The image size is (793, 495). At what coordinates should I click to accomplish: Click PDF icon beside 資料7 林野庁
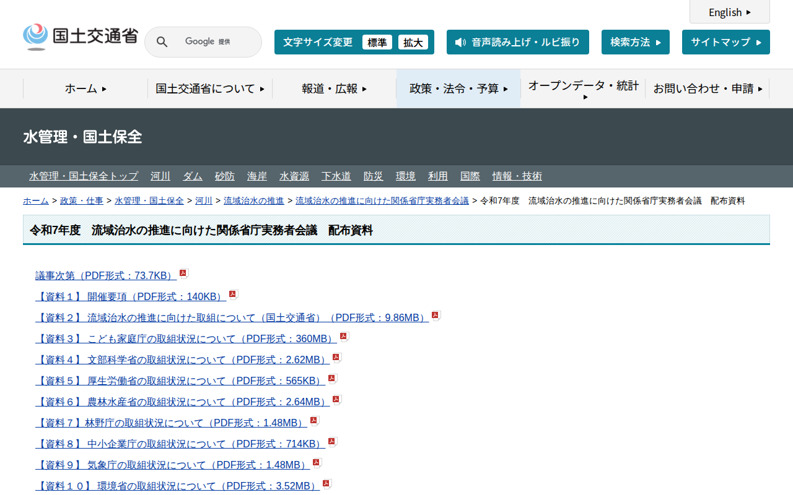[x=315, y=421]
